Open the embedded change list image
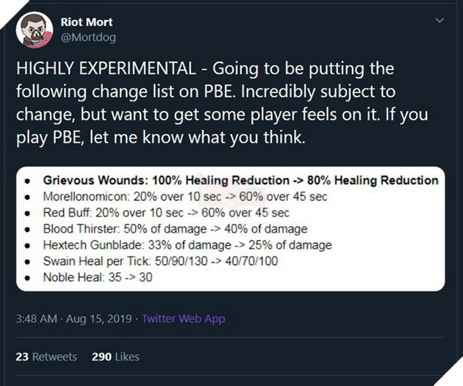This screenshot has width=463, height=386. coord(231,228)
